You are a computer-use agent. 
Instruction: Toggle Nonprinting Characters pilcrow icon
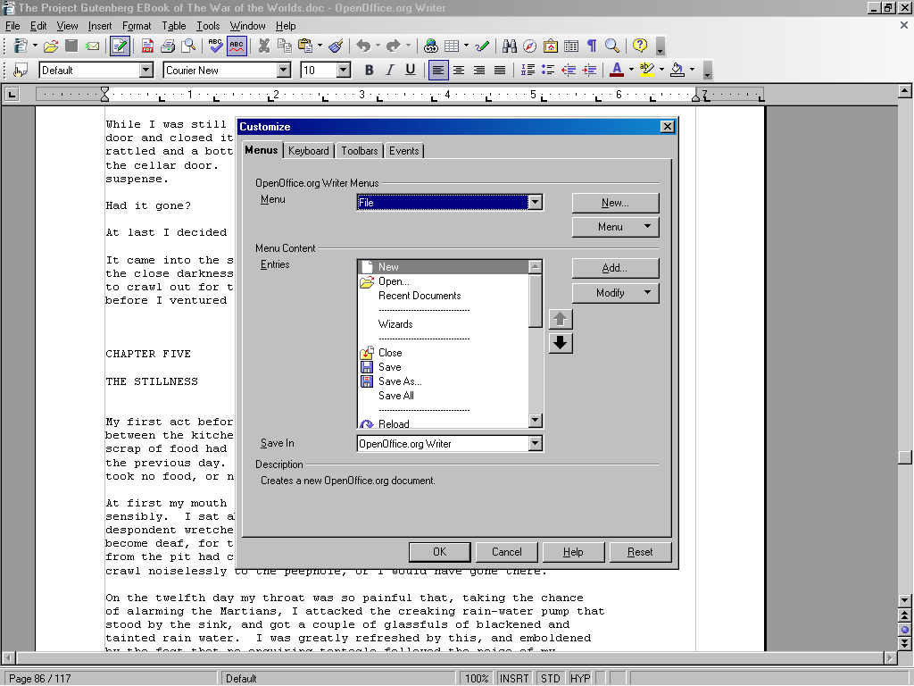click(591, 46)
